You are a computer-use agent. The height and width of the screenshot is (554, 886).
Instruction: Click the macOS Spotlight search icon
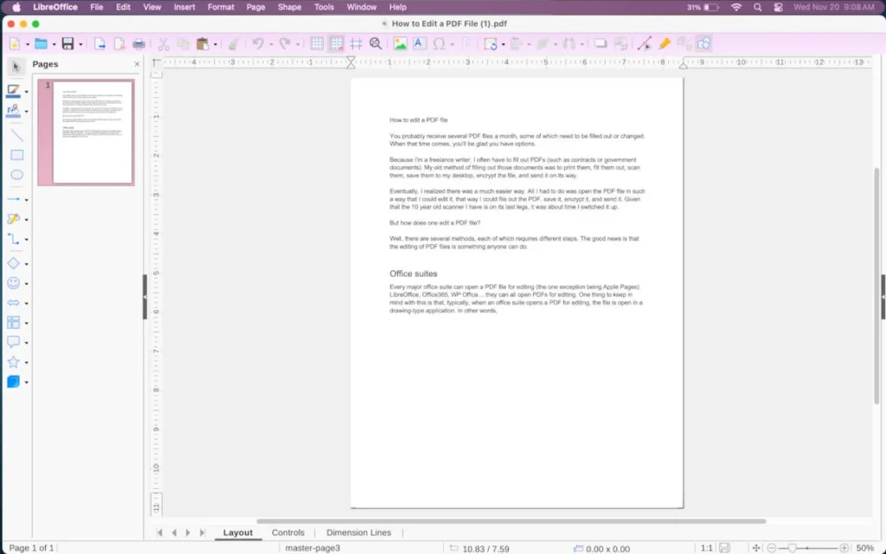point(757,7)
